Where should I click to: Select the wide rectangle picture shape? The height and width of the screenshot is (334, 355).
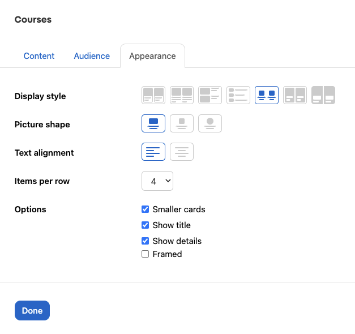(153, 123)
